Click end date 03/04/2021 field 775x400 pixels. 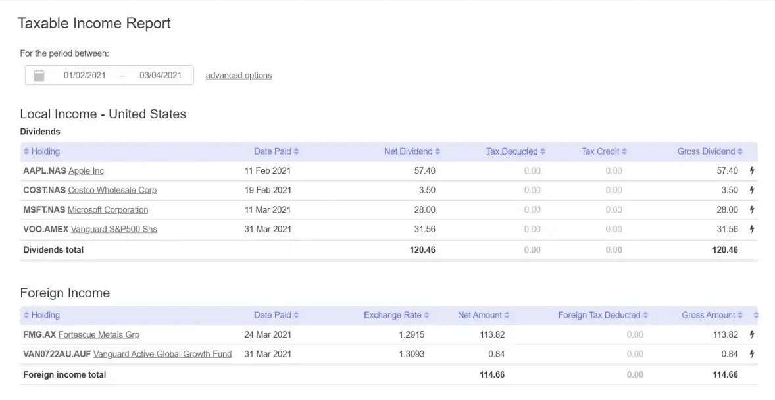160,75
